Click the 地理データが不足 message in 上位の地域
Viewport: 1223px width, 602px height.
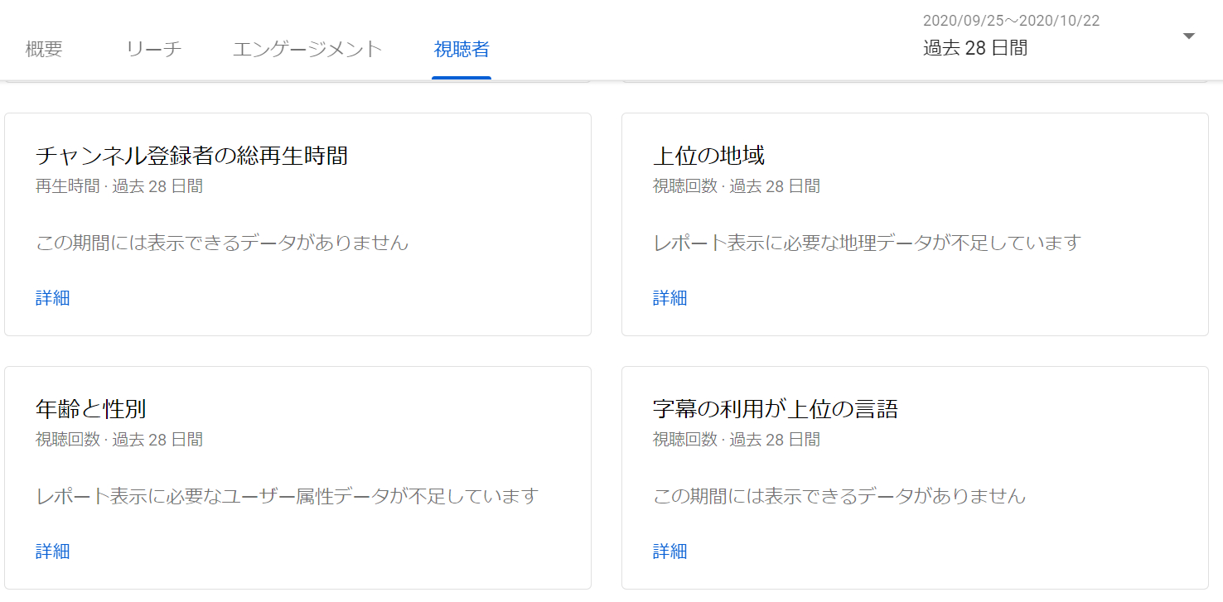coord(867,243)
